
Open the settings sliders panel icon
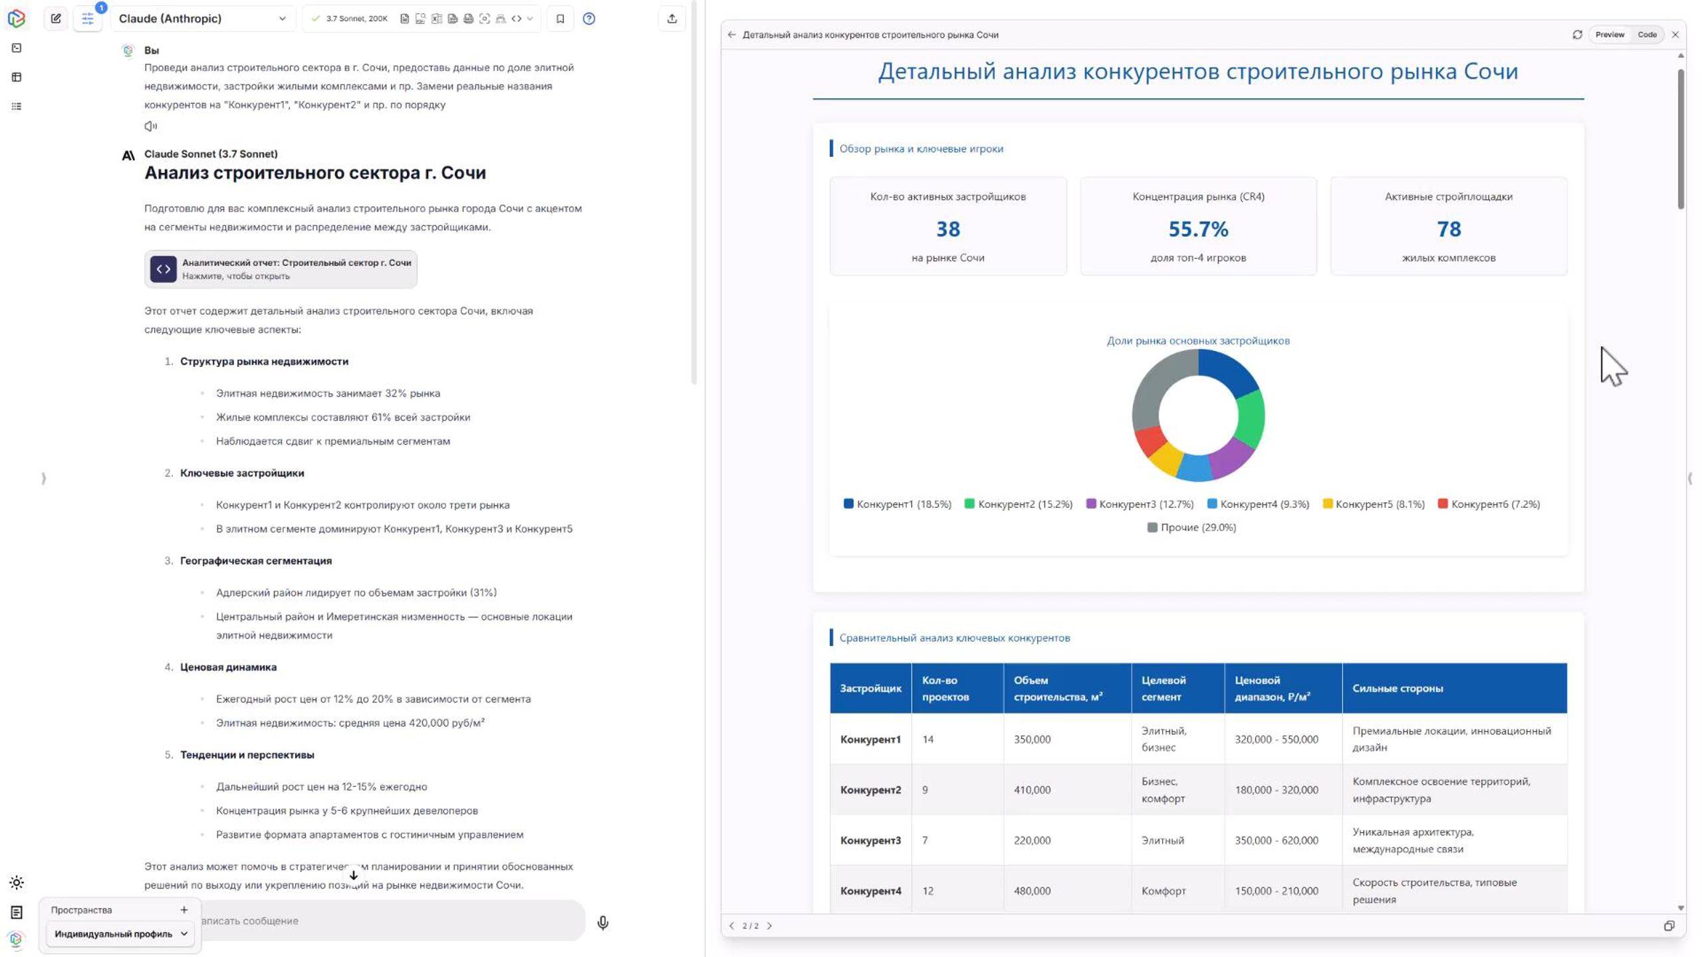(x=88, y=19)
